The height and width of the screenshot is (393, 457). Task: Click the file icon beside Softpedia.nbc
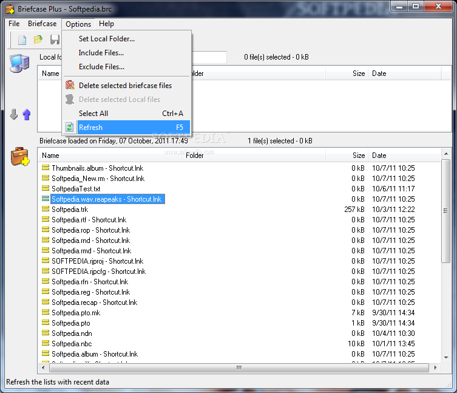(45, 343)
